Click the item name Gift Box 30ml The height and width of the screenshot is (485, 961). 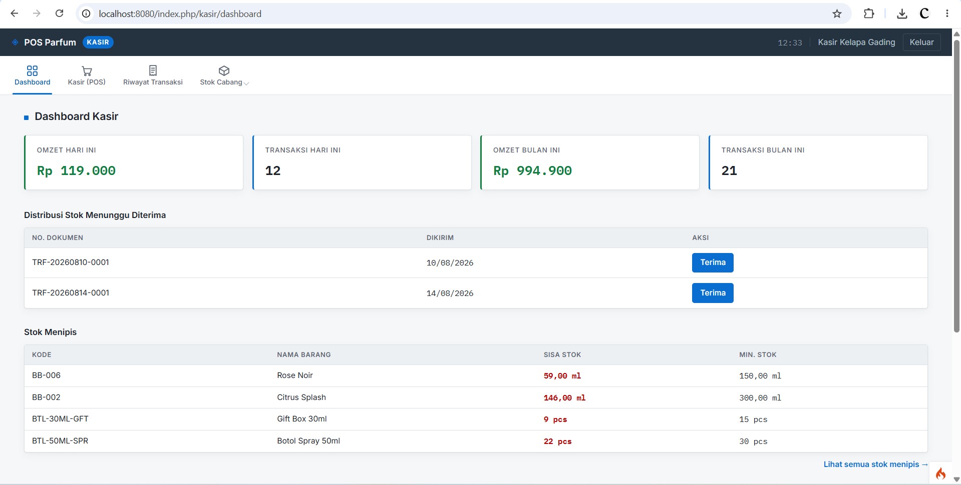tap(302, 419)
